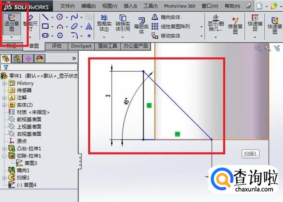Screen dimensions: 283x202
Task: Open dropdown arrow beside Rectangle tool
Action: point(52,27)
